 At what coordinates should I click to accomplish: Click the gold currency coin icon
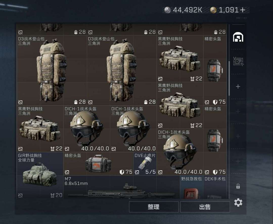click(213, 10)
